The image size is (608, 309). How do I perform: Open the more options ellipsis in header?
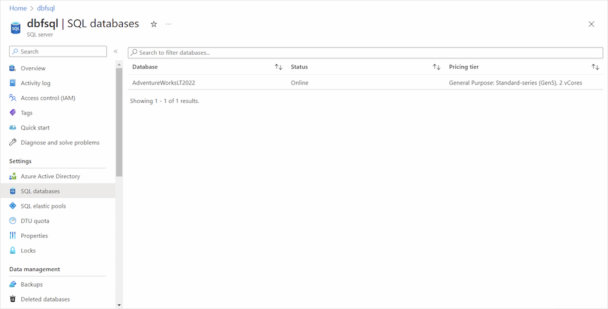point(168,24)
